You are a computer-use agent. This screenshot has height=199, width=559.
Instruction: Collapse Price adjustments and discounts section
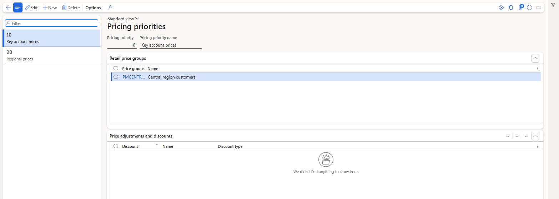pos(535,136)
